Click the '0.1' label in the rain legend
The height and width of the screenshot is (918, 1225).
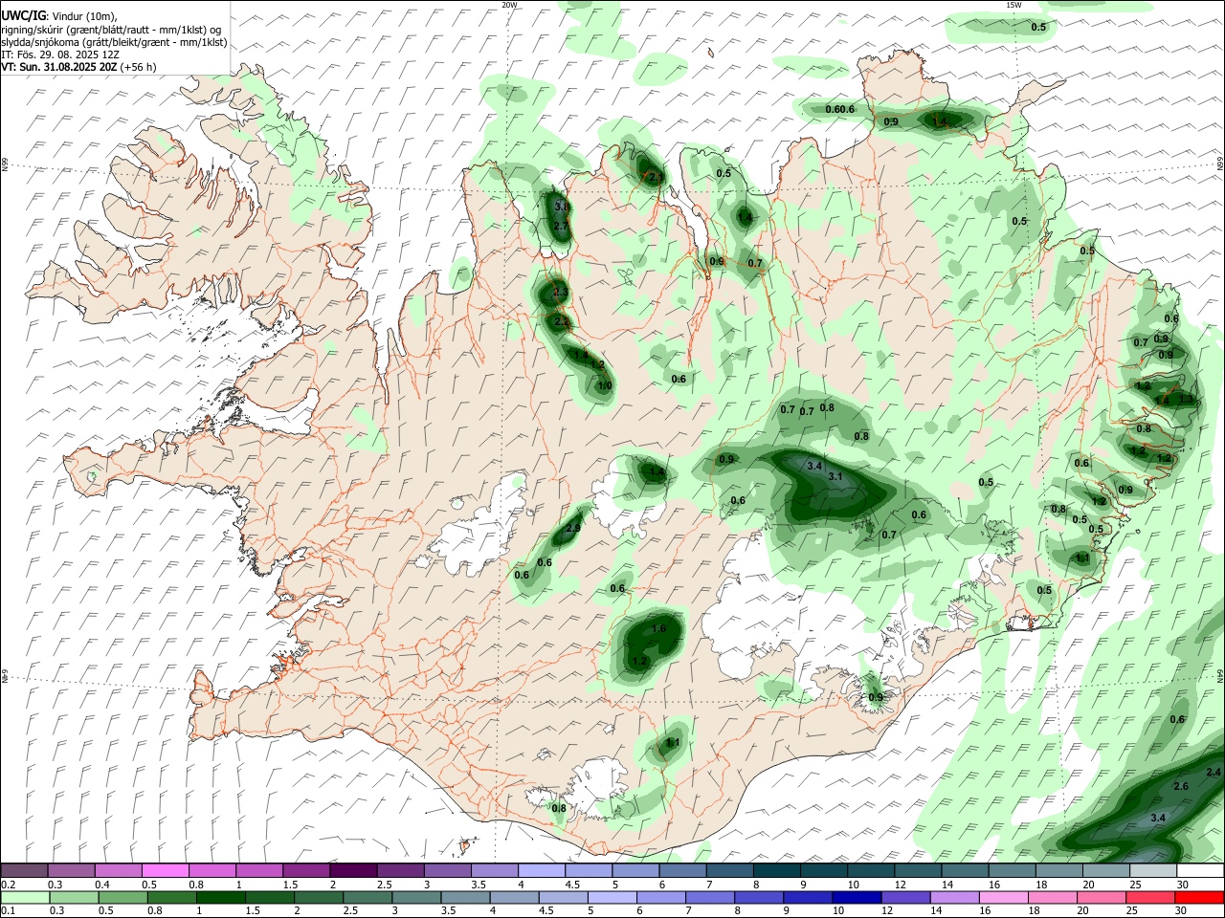8,910
